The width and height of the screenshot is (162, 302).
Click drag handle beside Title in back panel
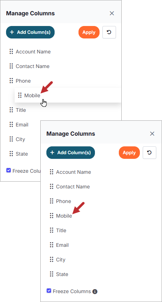click(x=11, y=110)
